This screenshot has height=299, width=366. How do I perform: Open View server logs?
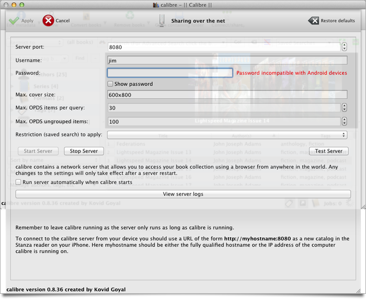coord(183,194)
